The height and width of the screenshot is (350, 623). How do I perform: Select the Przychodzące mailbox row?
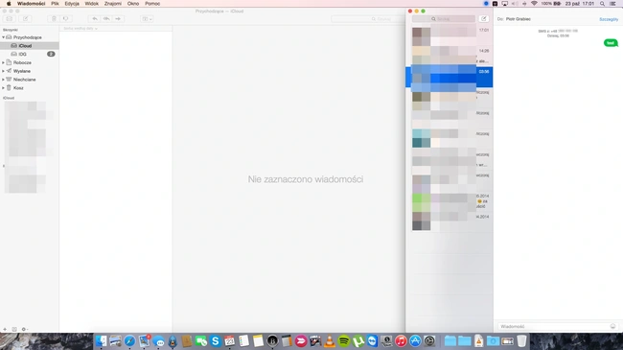point(30,37)
